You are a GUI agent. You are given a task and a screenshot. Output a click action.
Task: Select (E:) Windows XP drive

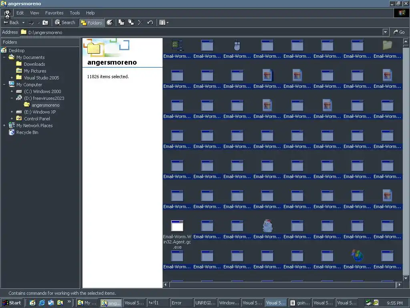click(40, 112)
